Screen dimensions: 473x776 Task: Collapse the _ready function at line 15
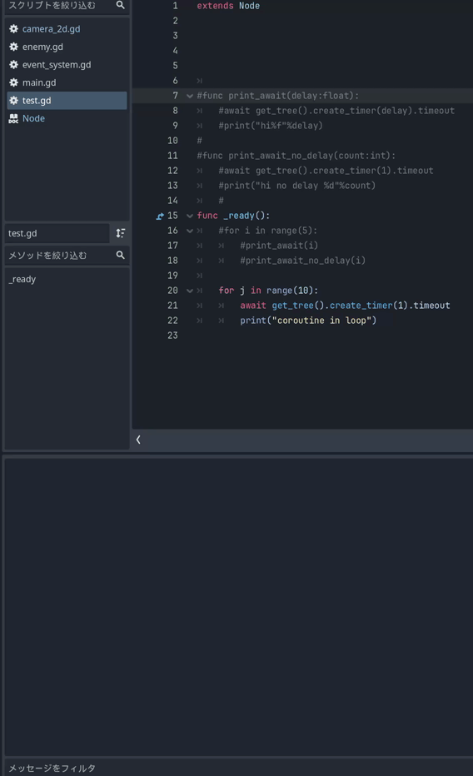click(x=190, y=216)
